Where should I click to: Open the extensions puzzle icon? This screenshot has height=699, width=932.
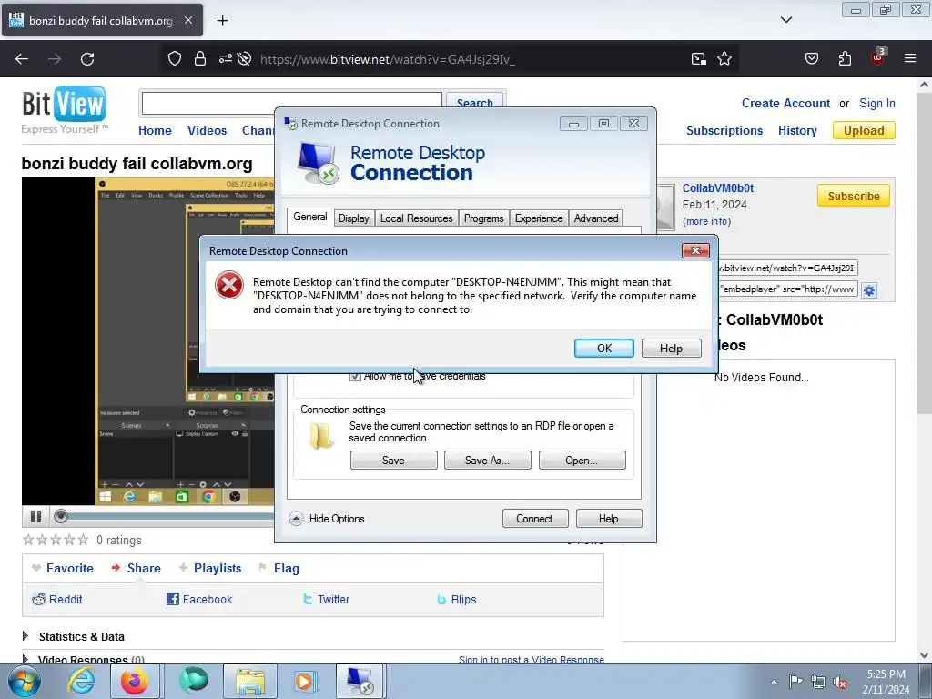pos(845,59)
